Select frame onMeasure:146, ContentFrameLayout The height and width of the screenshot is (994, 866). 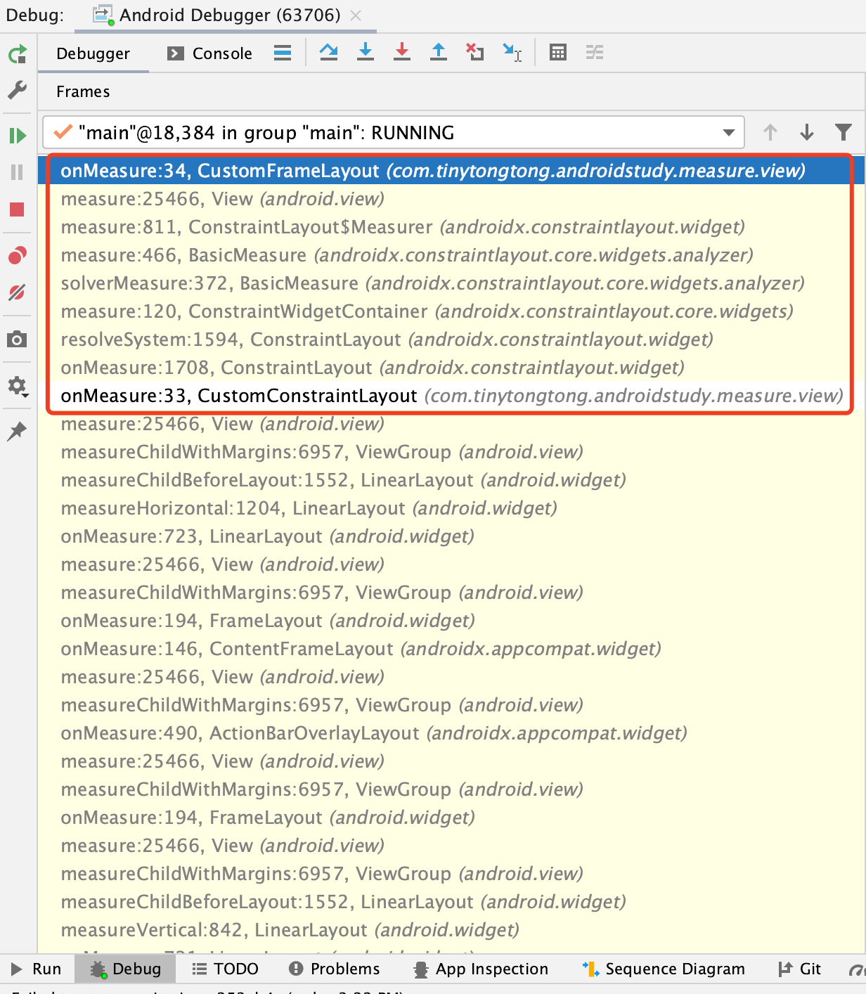pos(450,649)
